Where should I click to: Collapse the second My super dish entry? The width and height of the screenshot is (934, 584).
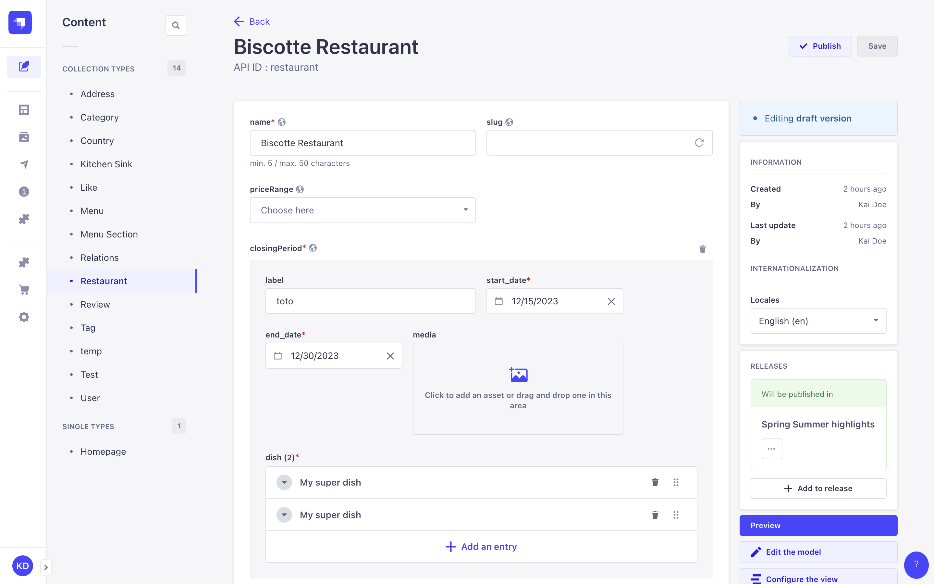[x=284, y=514]
